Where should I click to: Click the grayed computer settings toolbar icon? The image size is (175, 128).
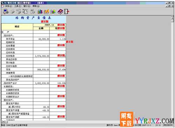click(32, 12)
